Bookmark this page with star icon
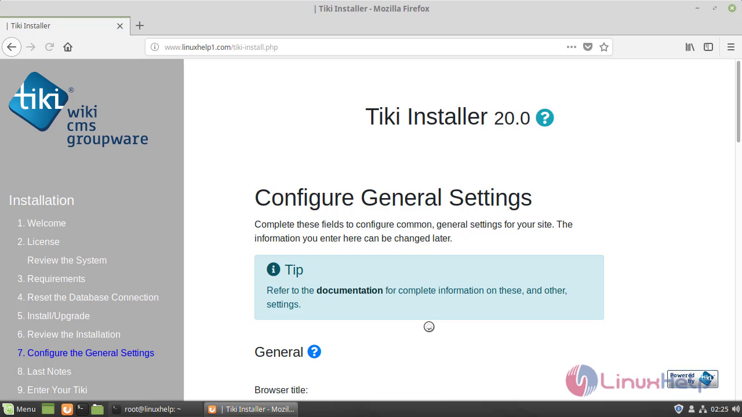 point(604,47)
